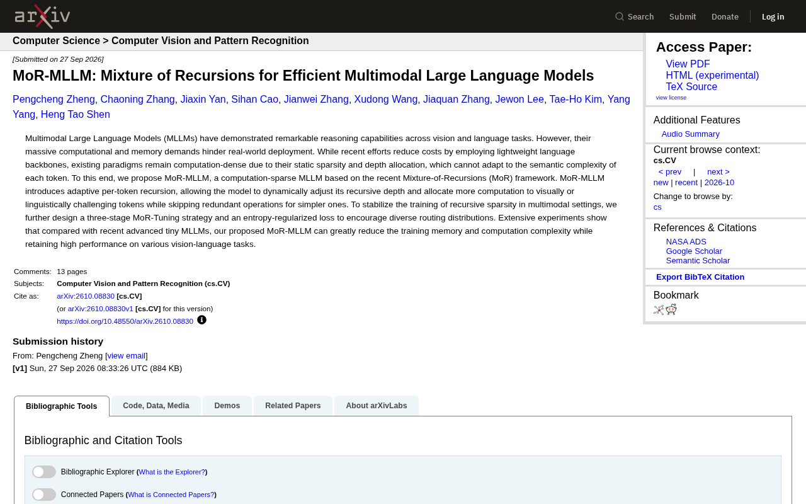Viewport: 806px width, 504px height.
Task: Switch to the Bibliographic Tools tab
Action: point(62,406)
